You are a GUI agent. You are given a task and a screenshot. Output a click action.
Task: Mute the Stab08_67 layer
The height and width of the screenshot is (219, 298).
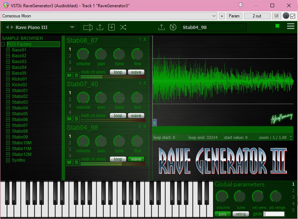point(69,75)
